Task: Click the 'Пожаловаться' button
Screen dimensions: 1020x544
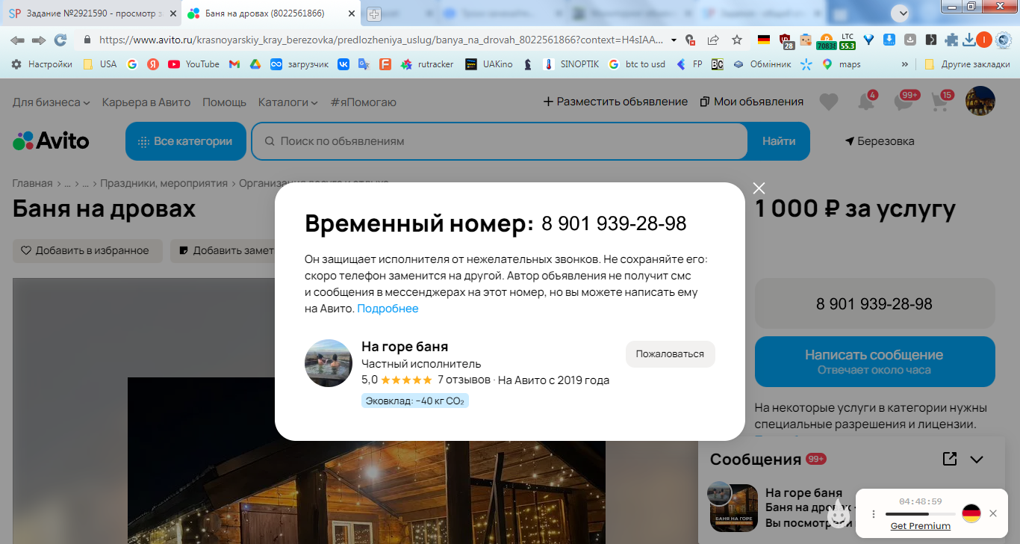Action: [670, 354]
